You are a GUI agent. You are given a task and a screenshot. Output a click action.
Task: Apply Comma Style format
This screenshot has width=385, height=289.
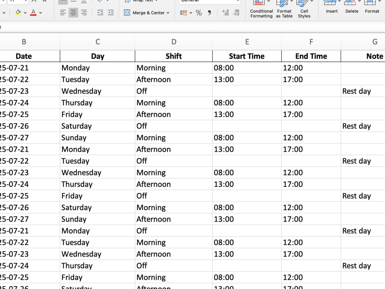coord(209,13)
